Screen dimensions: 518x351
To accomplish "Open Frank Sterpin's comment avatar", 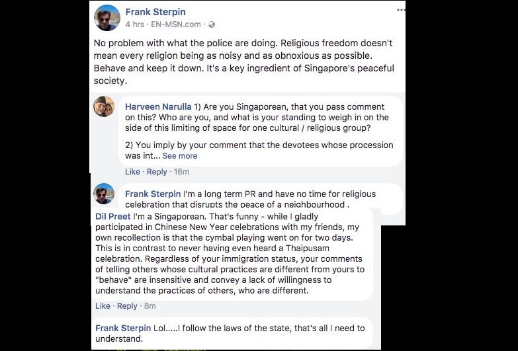I will [x=104, y=194].
